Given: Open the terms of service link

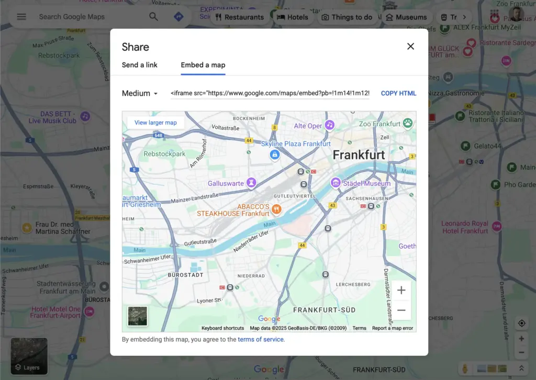Looking at the screenshot, I should tap(261, 339).
